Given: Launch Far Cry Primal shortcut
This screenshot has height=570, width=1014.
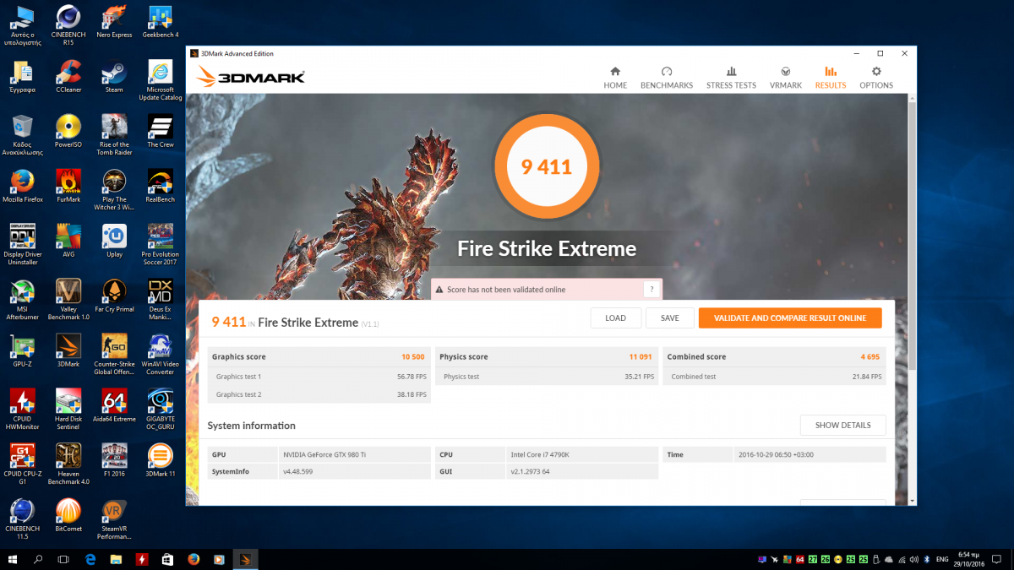Looking at the screenshot, I should coord(114,296).
